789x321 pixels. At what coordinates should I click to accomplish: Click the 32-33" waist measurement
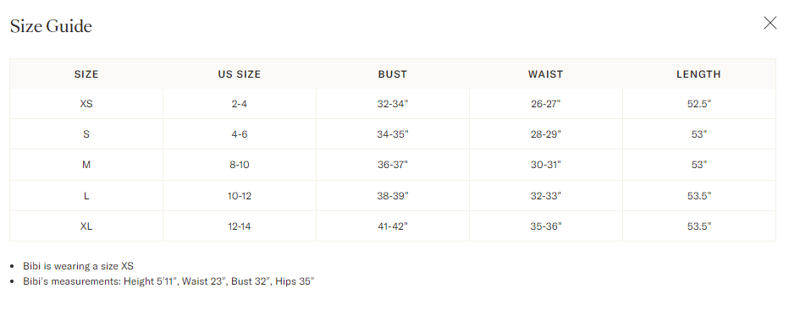545,195
